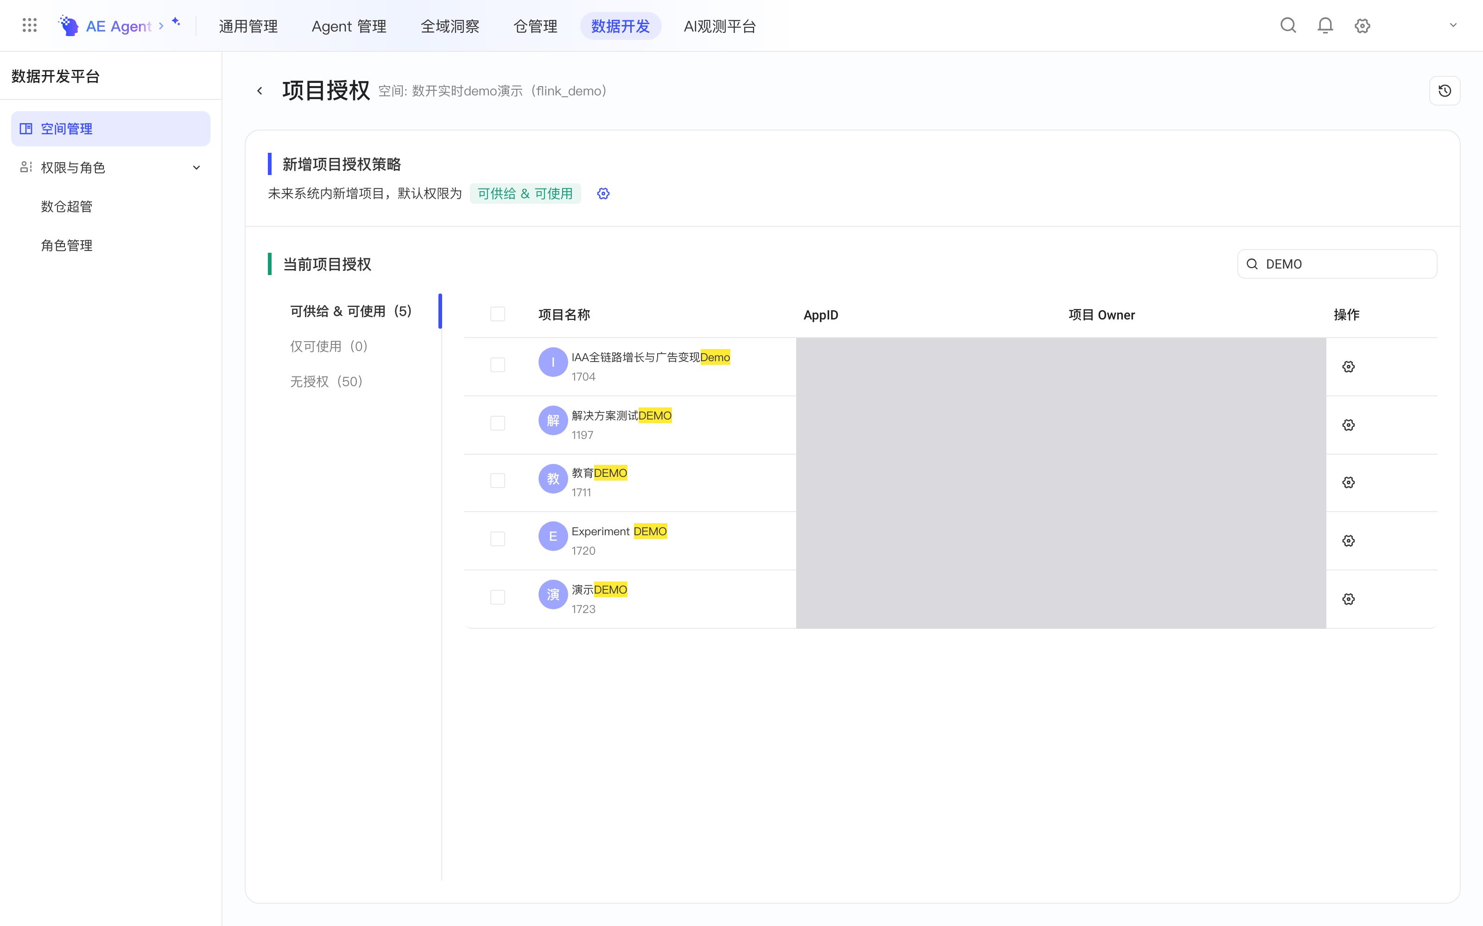Viewport: 1483px width, 926px height.
Task: Open the 仓管理 top menu
Action: coord(535,26)
